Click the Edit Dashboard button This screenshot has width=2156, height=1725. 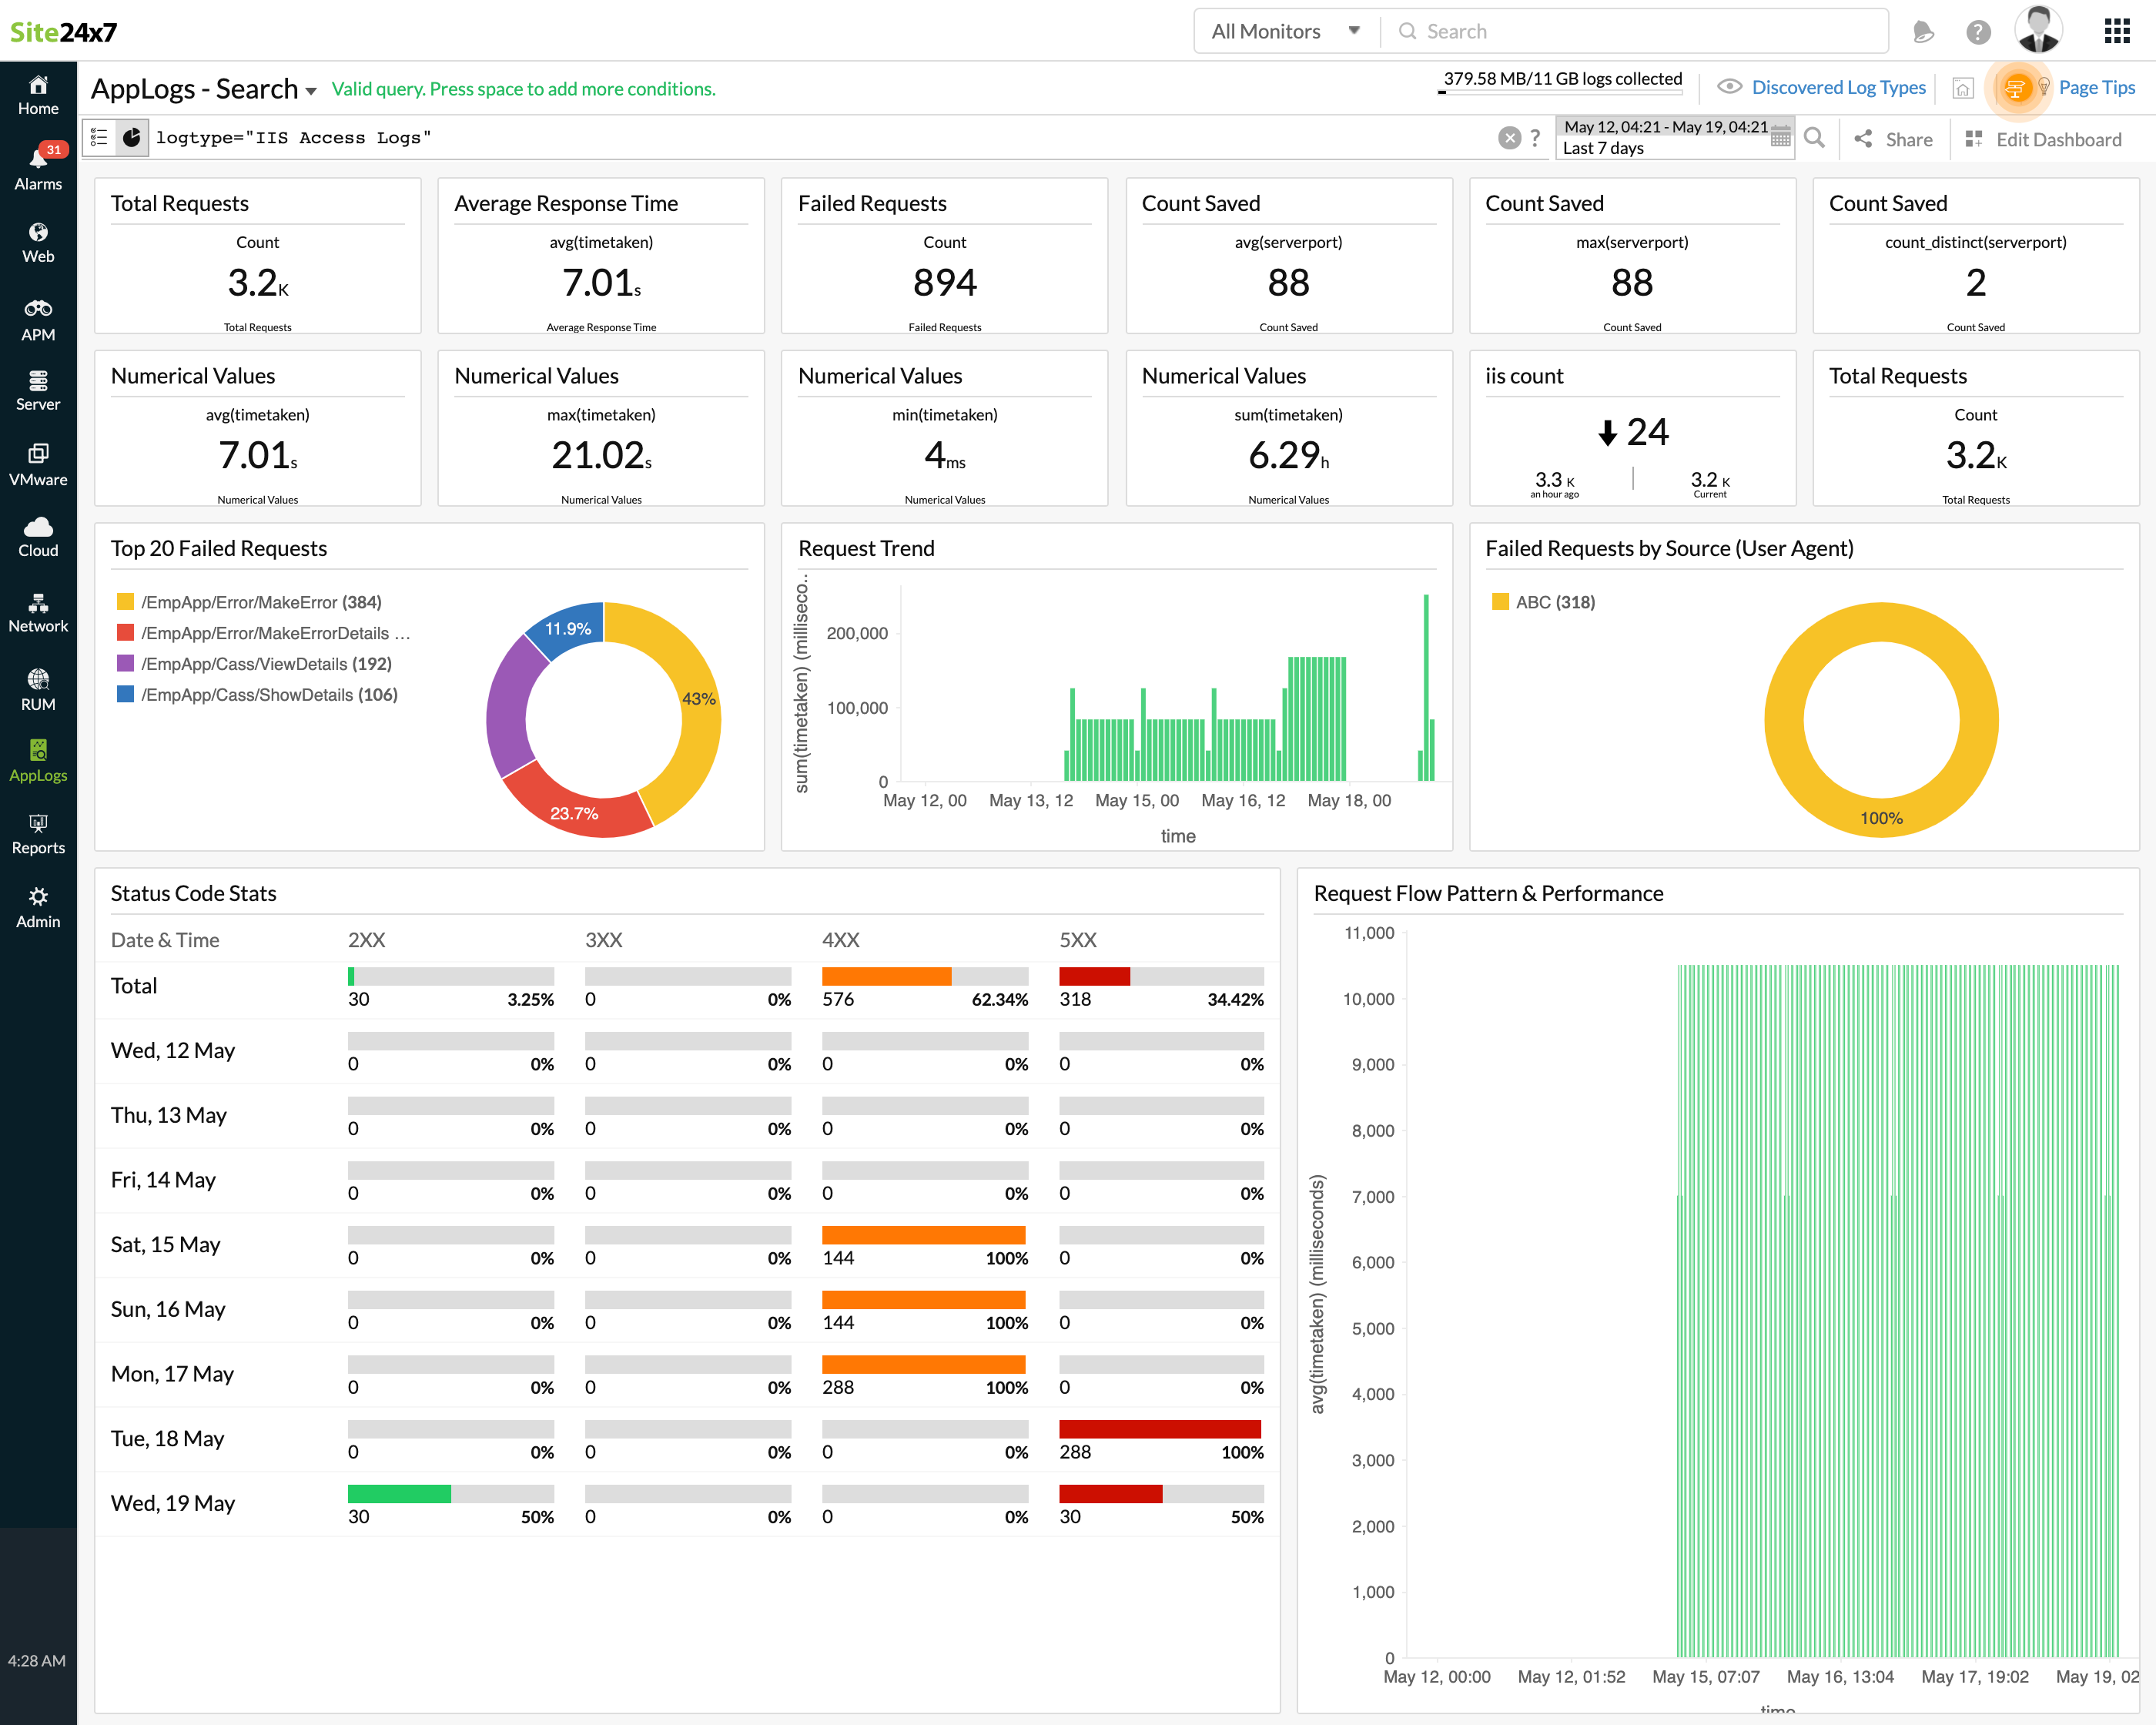[2059, 139]
